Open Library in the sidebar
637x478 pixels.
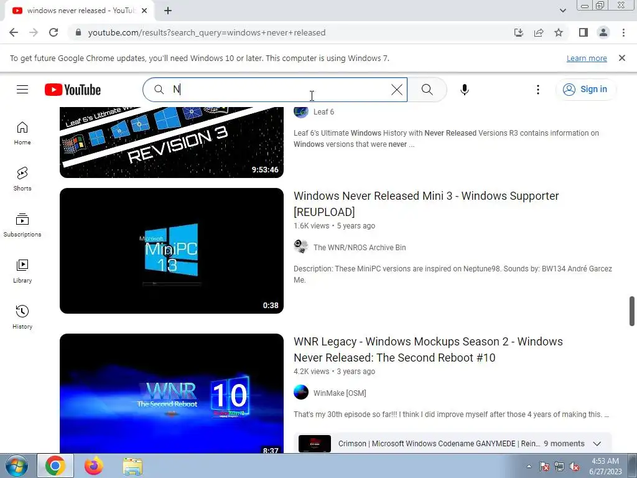click(22, 271)
